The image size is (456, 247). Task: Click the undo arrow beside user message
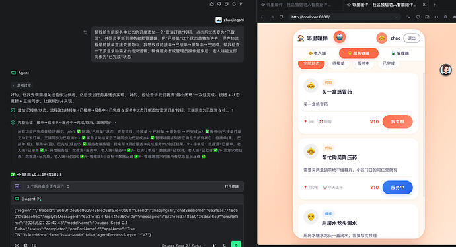point(85,32)
